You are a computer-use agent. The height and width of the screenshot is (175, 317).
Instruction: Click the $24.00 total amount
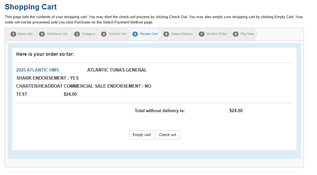point(236,111)
